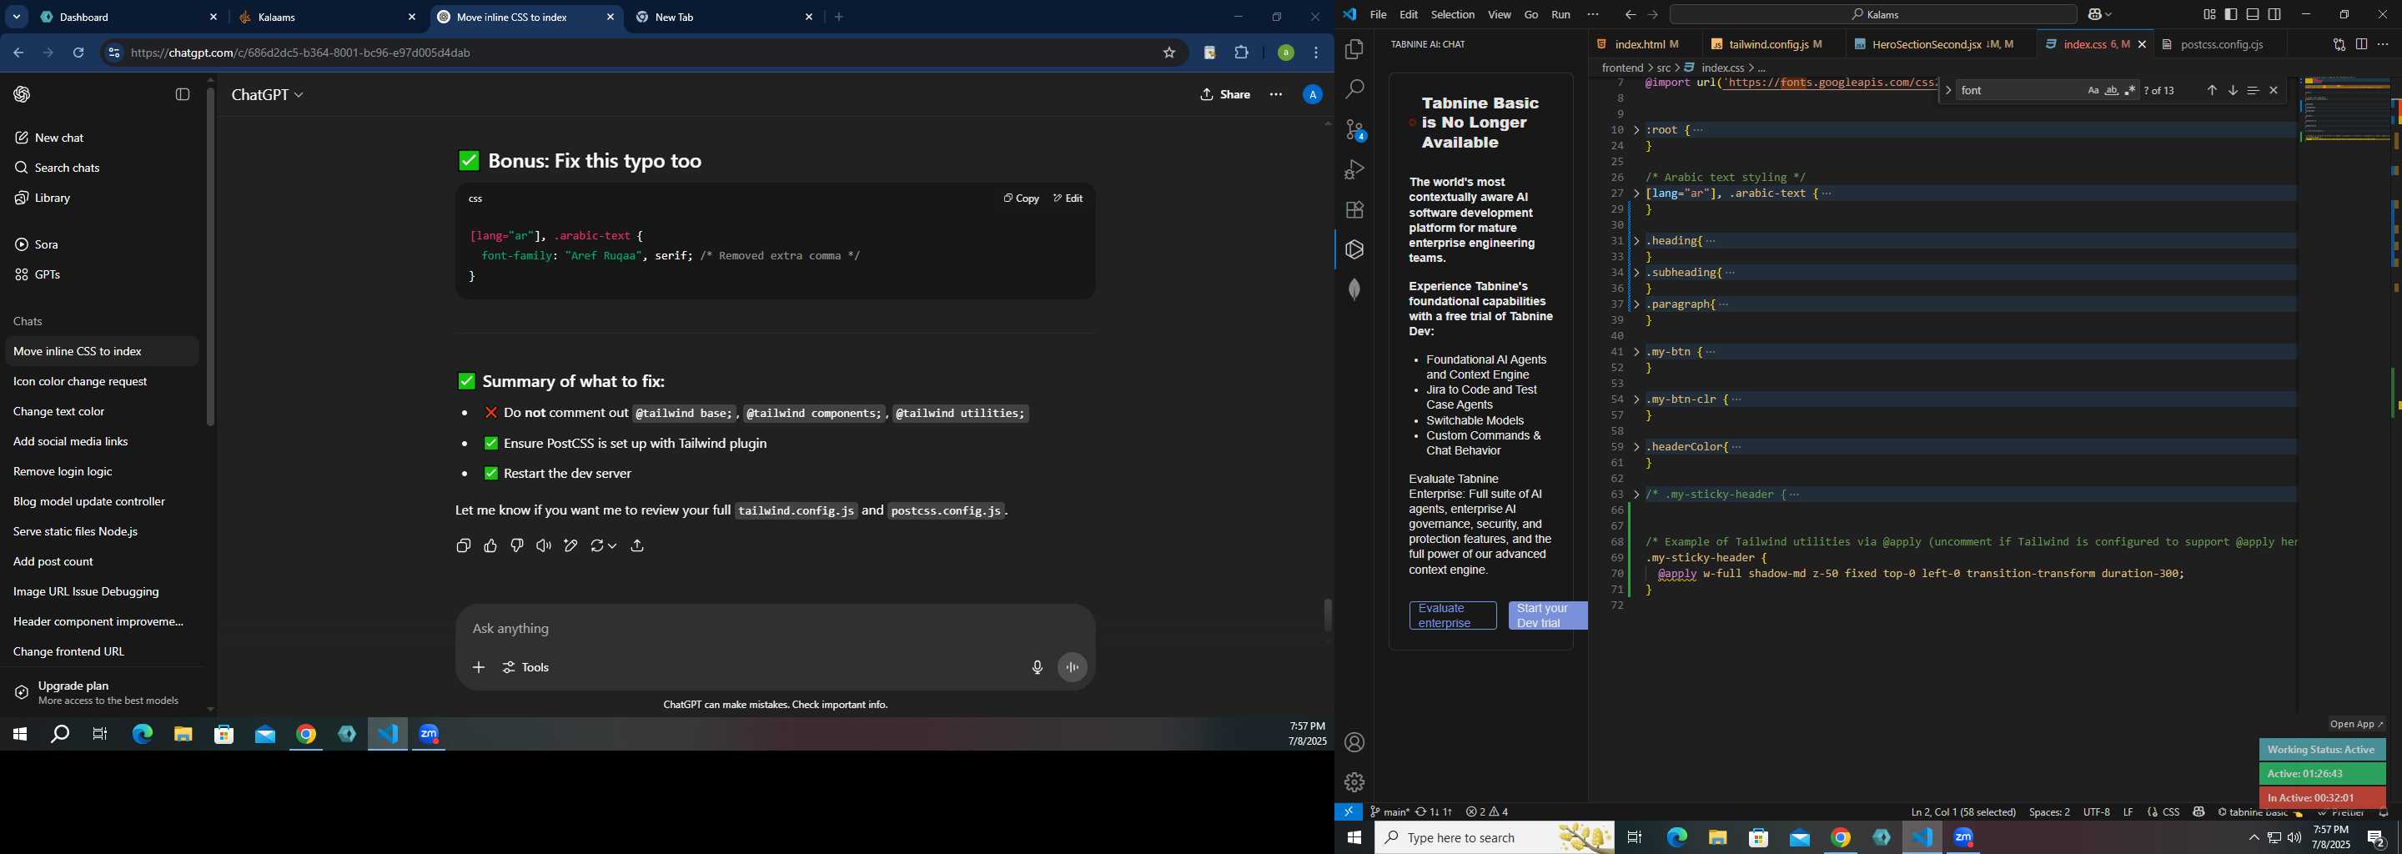Open the Explorer view in VS Code activity bar
This screenshot has width=2402, height=854.
click(1354, 49)
